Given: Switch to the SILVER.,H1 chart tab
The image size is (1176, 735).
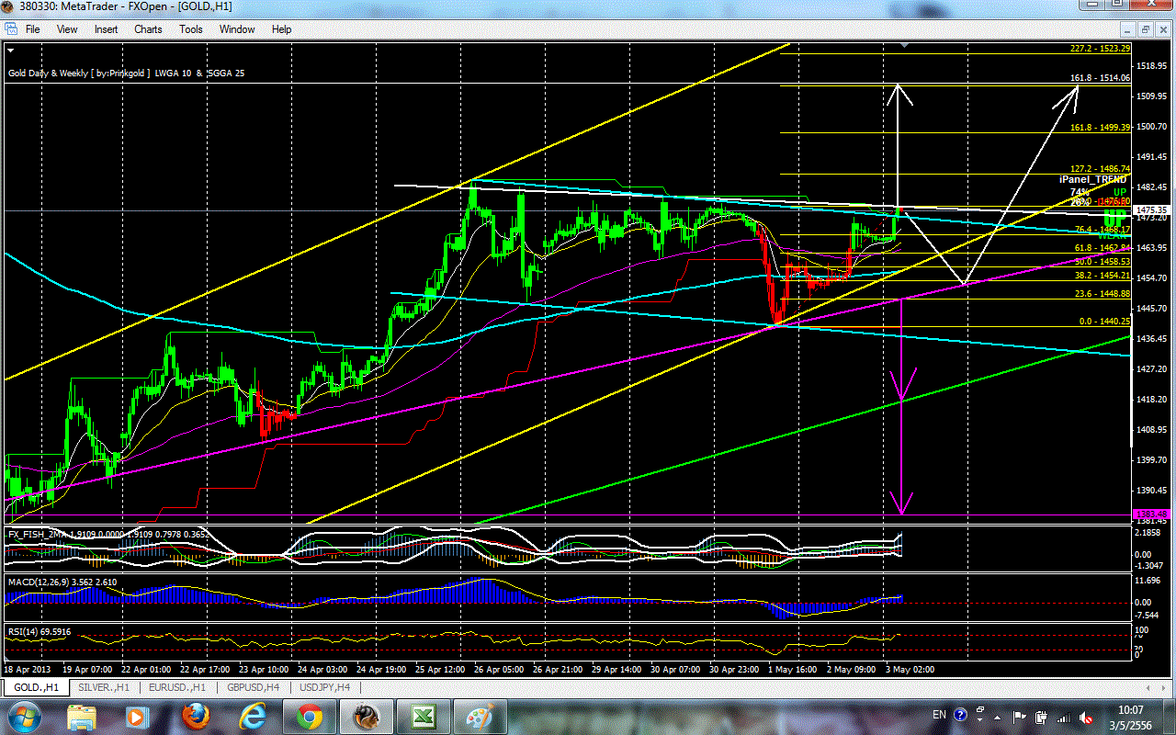Looking at the screenshot, I should click(102, 687).
